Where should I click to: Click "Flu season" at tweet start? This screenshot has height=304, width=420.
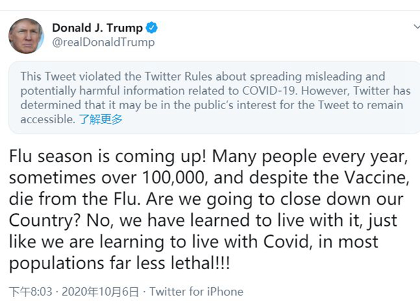tap(44, 157)
